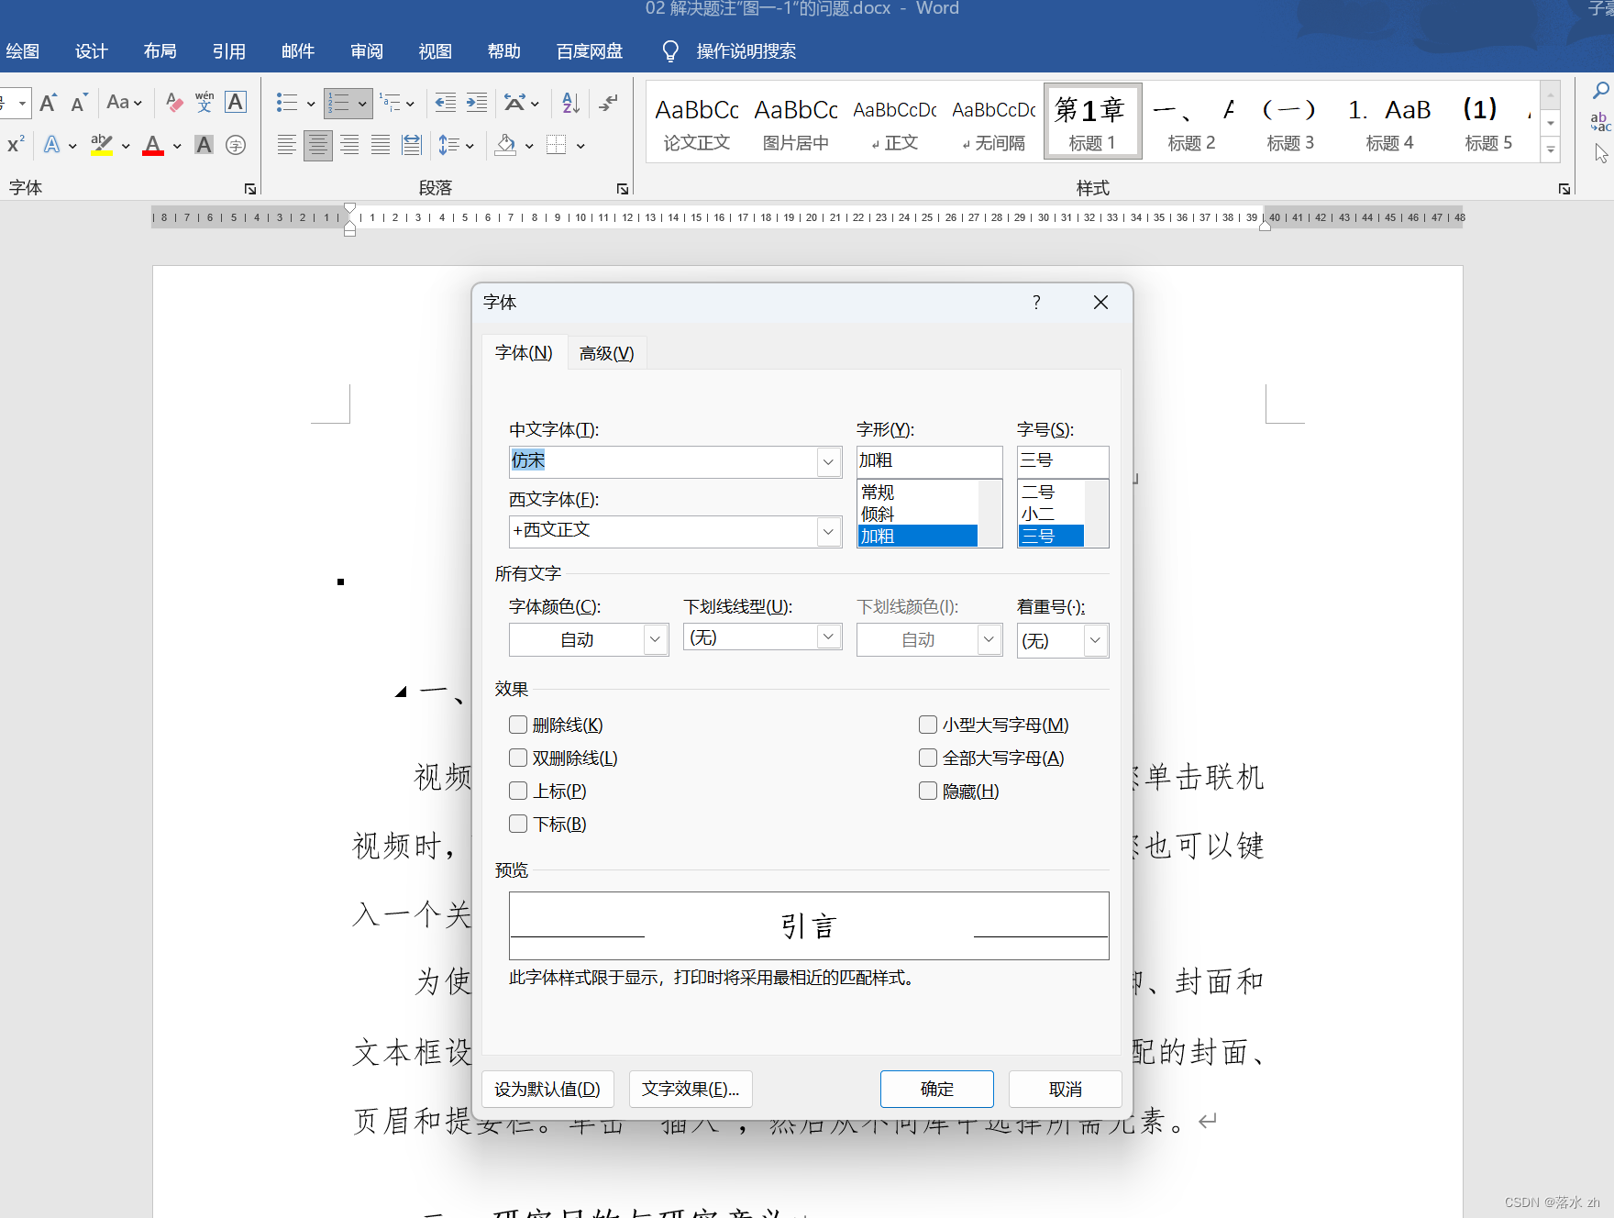
Task: Open the 设计 ribbon tab
Action: (91, 51)
